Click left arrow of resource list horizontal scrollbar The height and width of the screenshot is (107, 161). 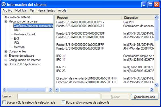pyautogui.click(x=57, y=89)
